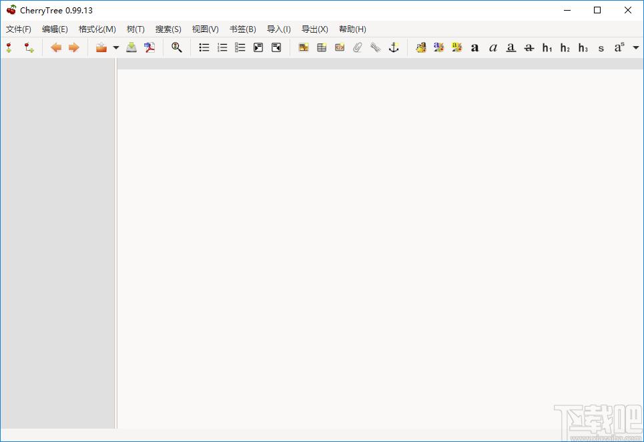Open the 帮助(H) menu
644x442 pixels.
pos(352,29)
